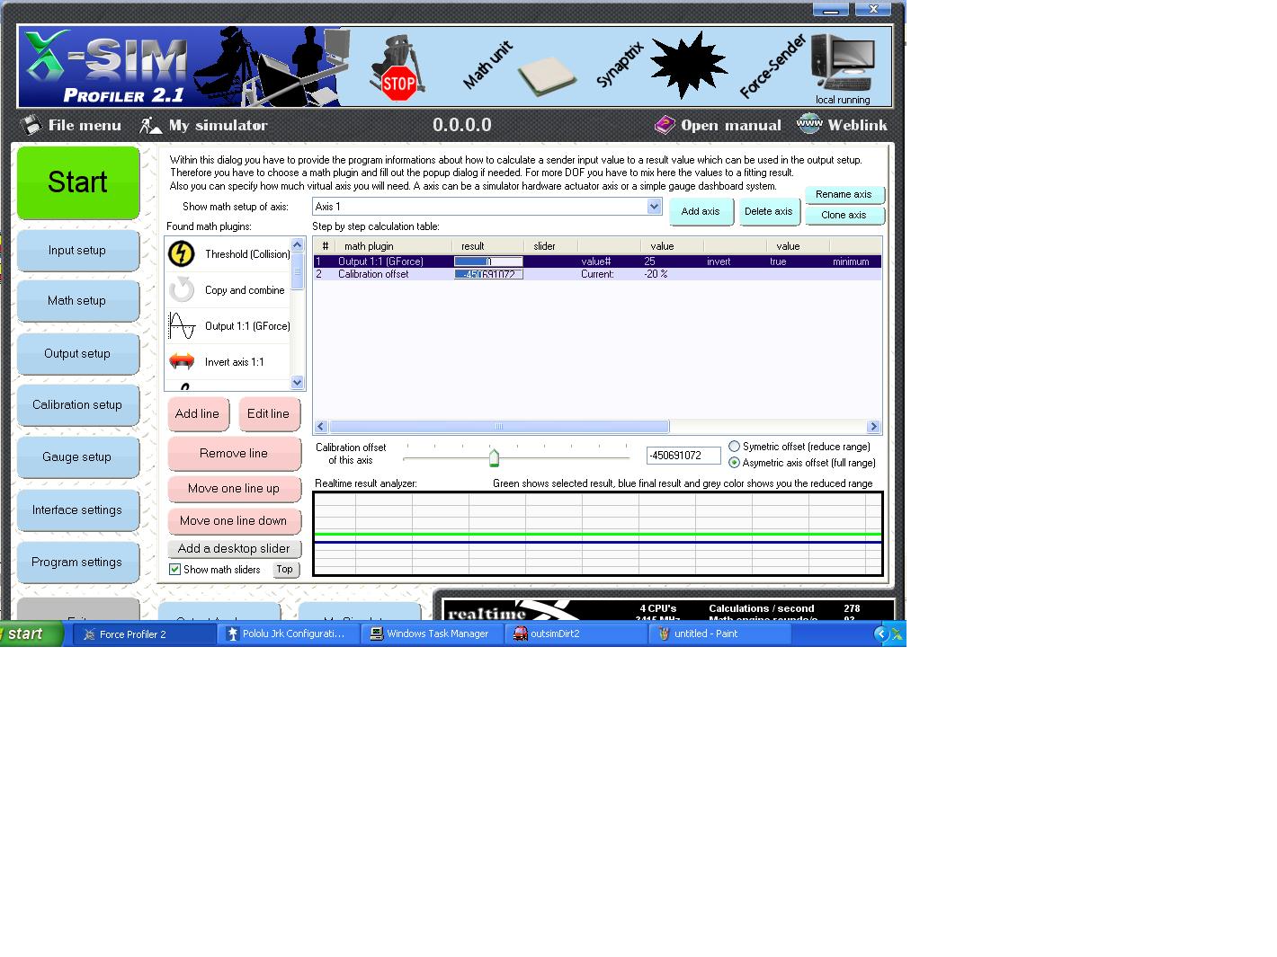Image resolution: width=1277 pixels, height=957 pixels.
Task: Switch to Windows Task Manager taskbar item
Action: [433, 634]
